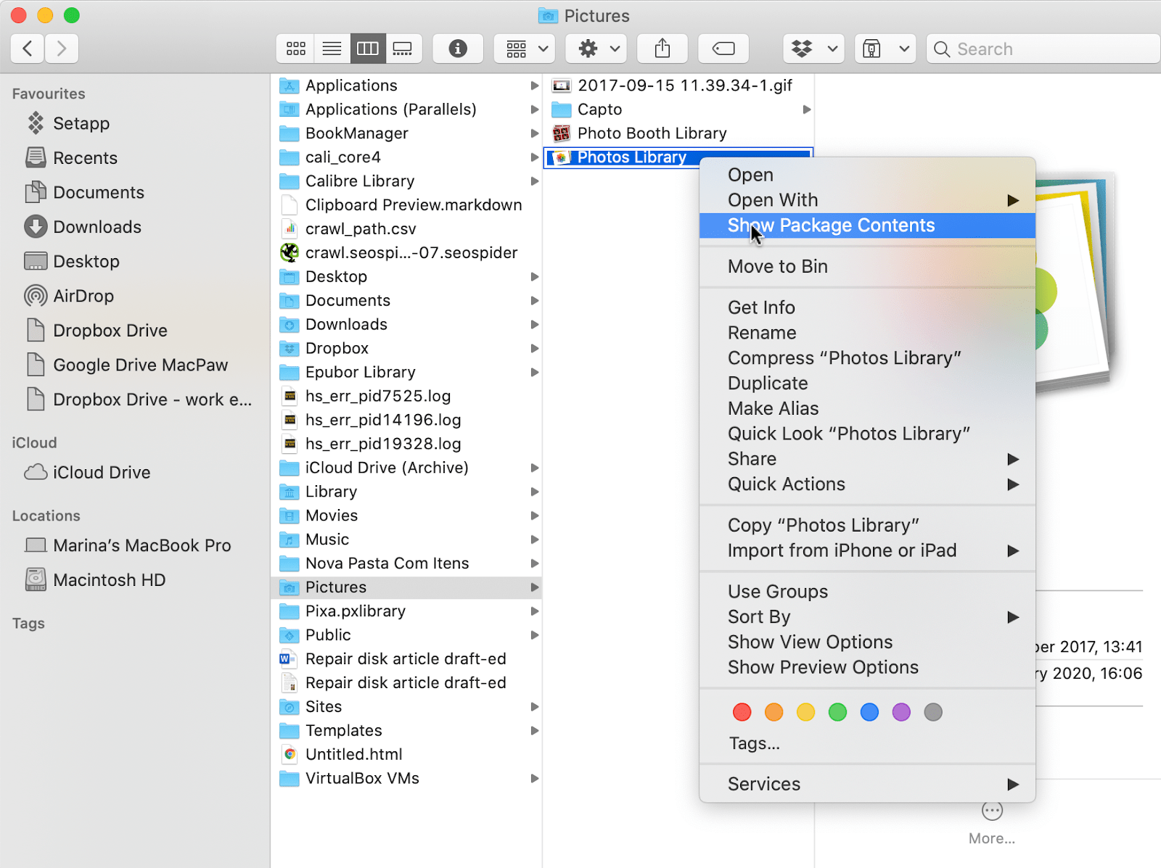Click the Tag icon in the toolbar

point(723,48)
